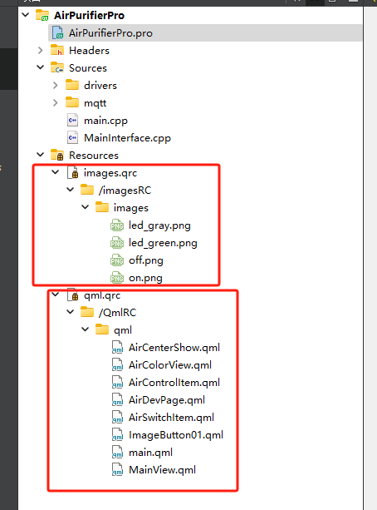Click the Resources locked folder icon
The width and height of the screenshot is (377, 510).
coord(57,155)
